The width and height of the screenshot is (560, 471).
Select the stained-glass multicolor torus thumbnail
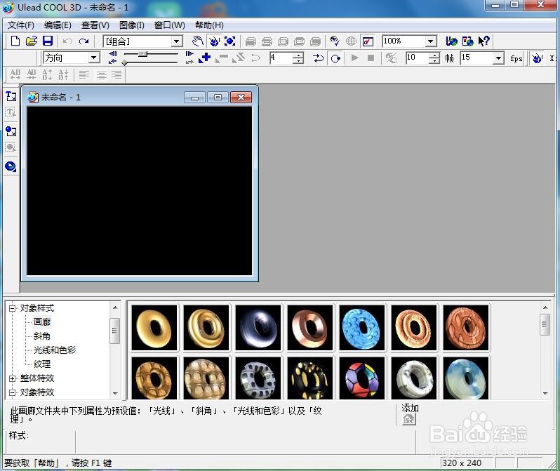coord(362,378)
